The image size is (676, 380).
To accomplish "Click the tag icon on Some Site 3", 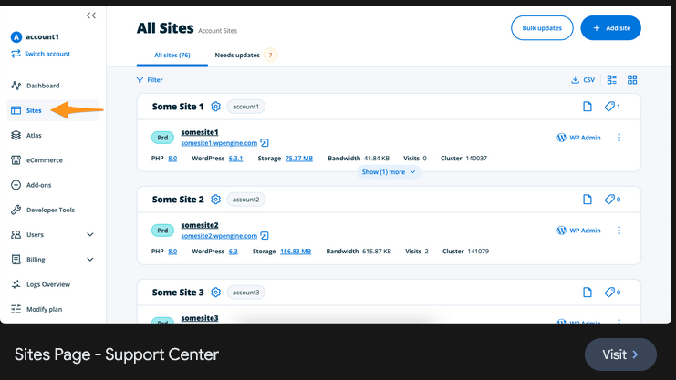I will click(609, 293).
